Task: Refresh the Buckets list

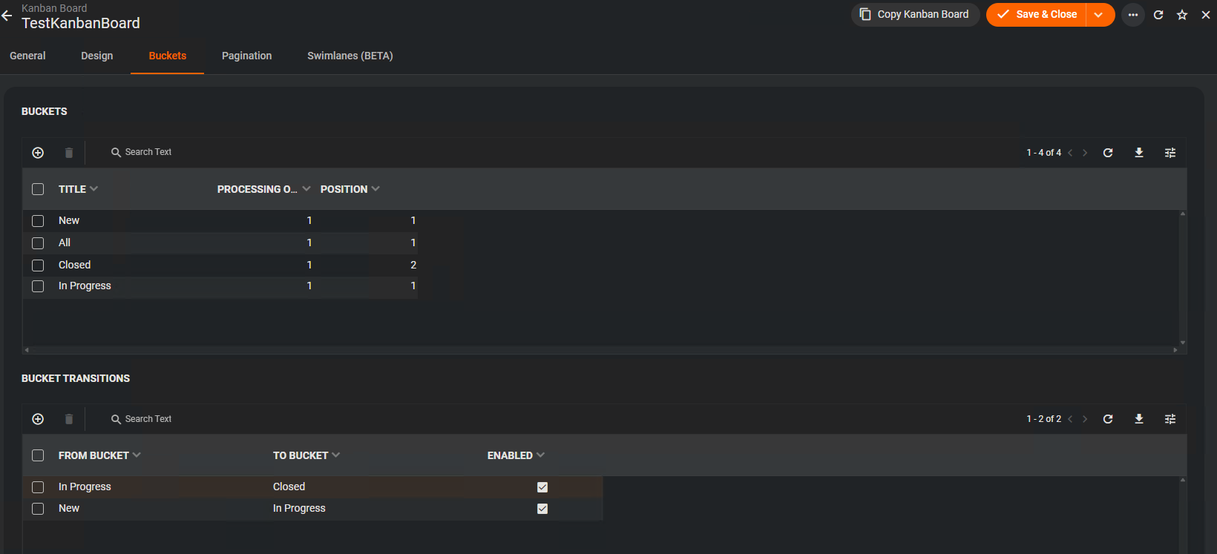Action: (x=1108, y=153)
